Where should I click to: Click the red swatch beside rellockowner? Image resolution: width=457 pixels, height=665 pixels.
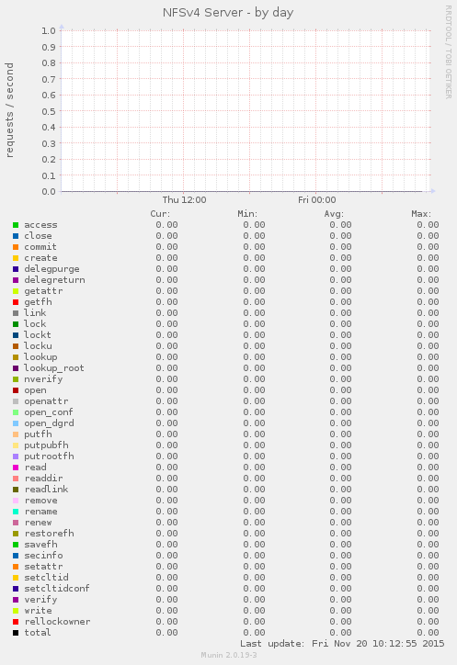[16, 622]
